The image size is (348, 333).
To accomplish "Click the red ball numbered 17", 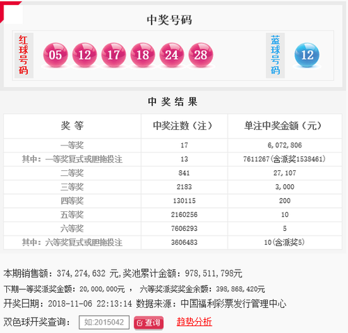I will coord(113,55).
